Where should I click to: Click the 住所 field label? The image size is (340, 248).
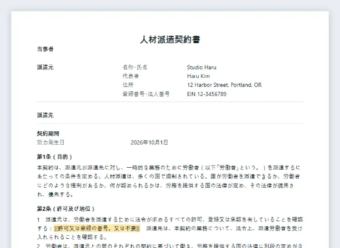[x=128, y=85]
